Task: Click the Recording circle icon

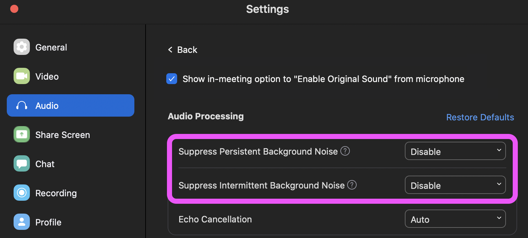Action: click(22, 193)
